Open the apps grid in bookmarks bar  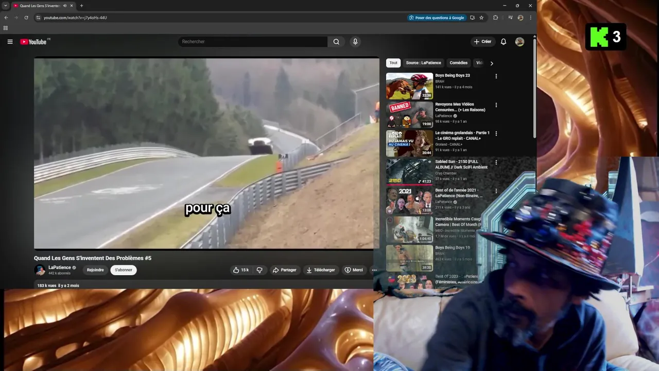tap(6, 28)
